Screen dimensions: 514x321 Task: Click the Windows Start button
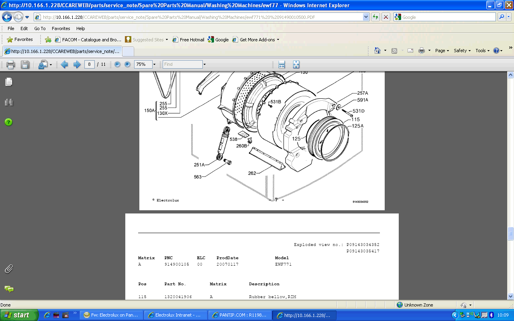(x=19, y=315)
